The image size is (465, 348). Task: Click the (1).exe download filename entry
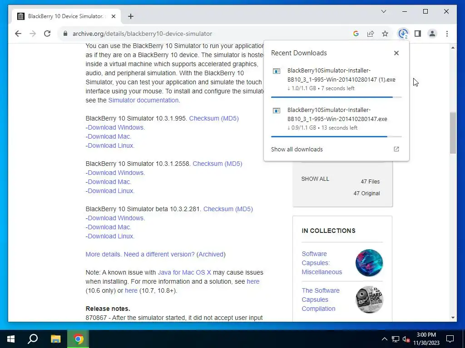coord(341,75)
